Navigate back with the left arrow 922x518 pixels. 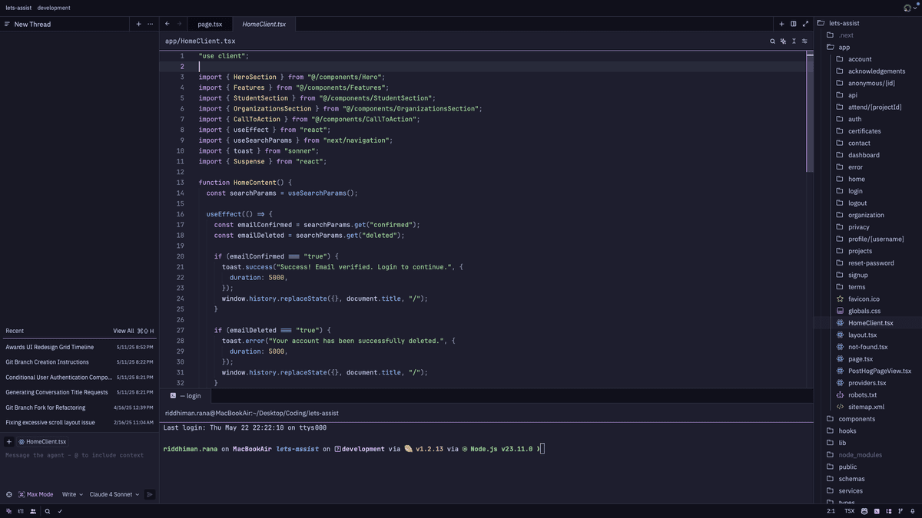(x=167, y=24)
